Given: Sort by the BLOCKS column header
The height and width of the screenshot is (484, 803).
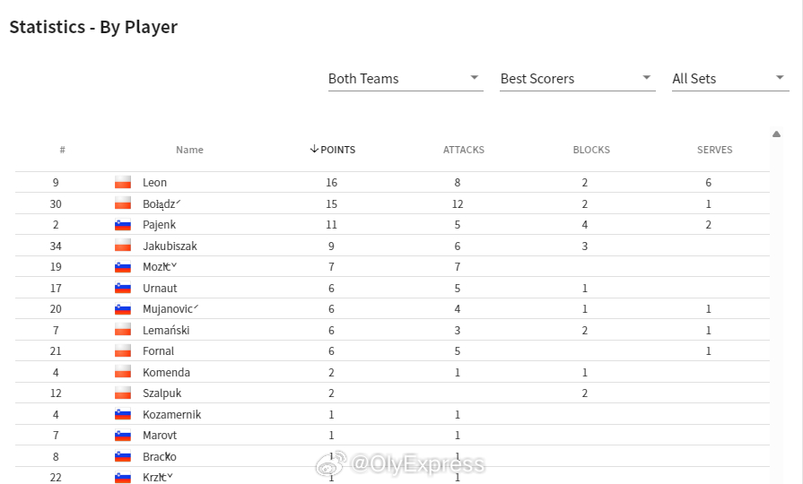Looking at the screenshot, I should point(591,150).
